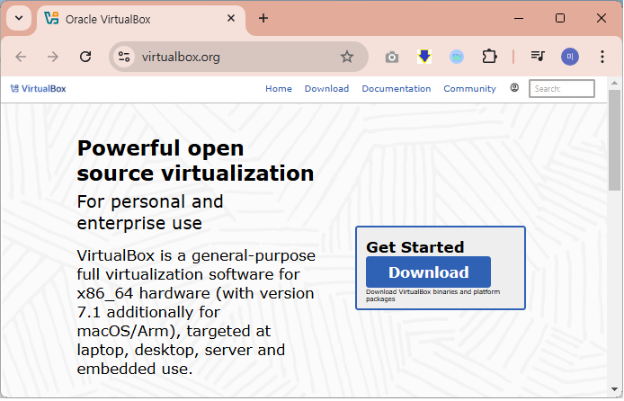Open the Home navigation link
This screenshot has height=401, width=624.
coord(279,89)
